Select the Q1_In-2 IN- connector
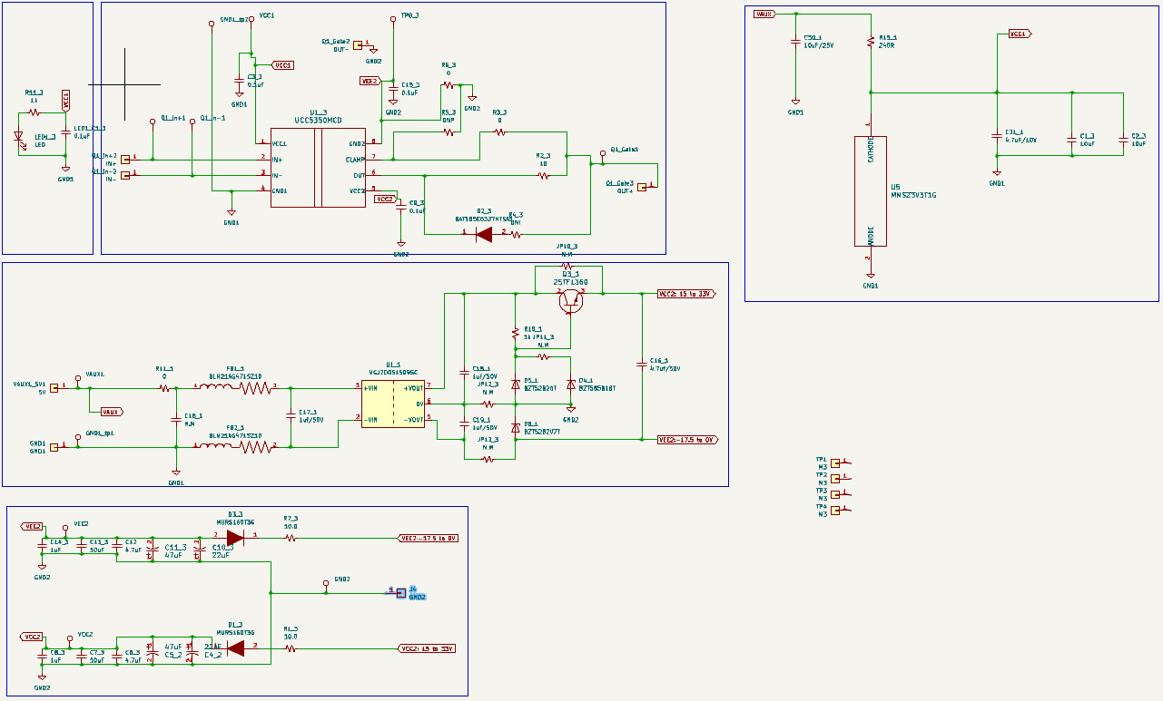Viewport: 1163px width, 701px height. click(126, 175)
